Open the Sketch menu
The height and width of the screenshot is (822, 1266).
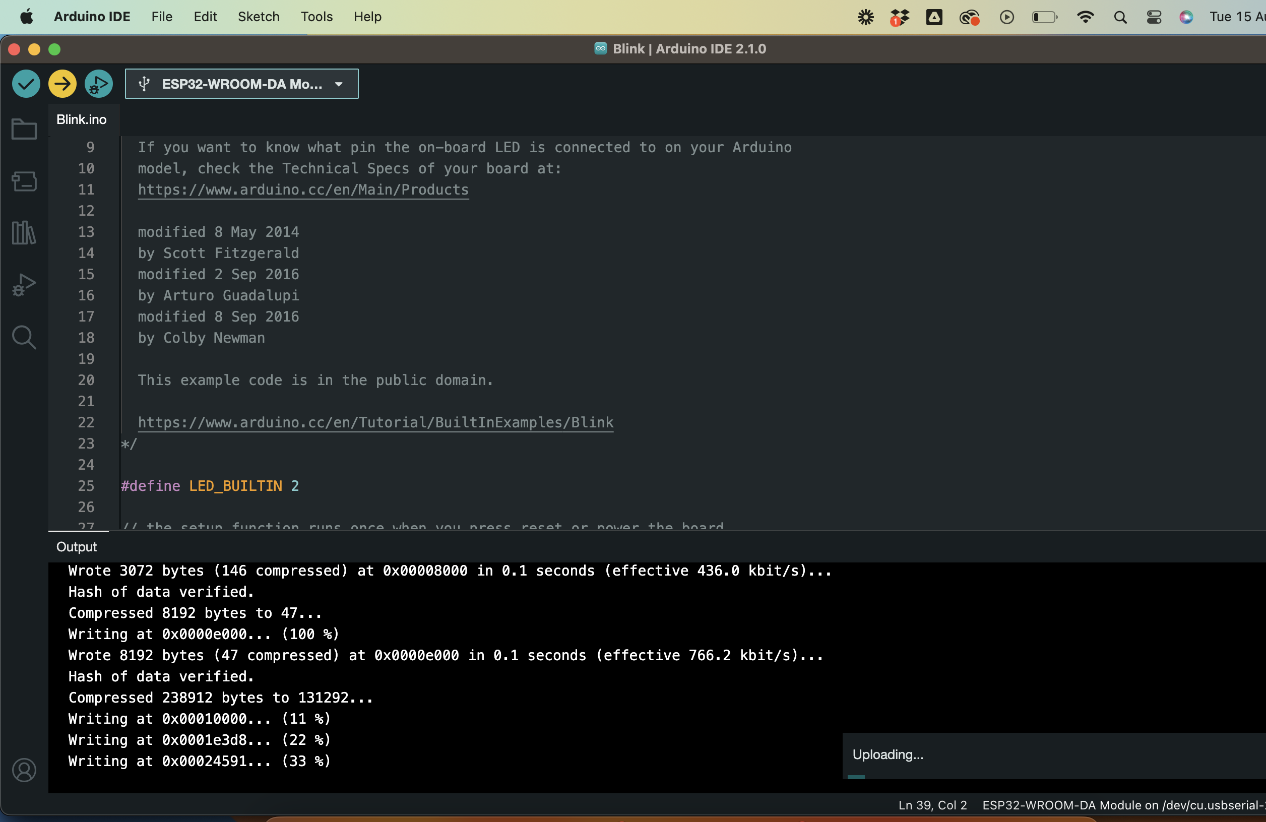tap(259, 17)
